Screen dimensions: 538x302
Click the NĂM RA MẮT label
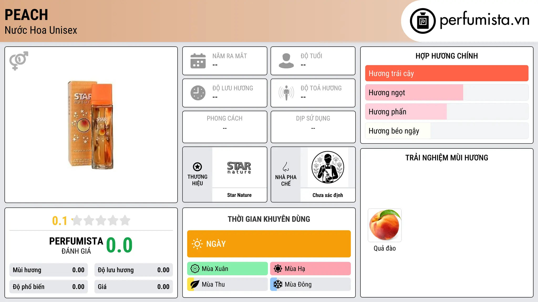(230, 56)
